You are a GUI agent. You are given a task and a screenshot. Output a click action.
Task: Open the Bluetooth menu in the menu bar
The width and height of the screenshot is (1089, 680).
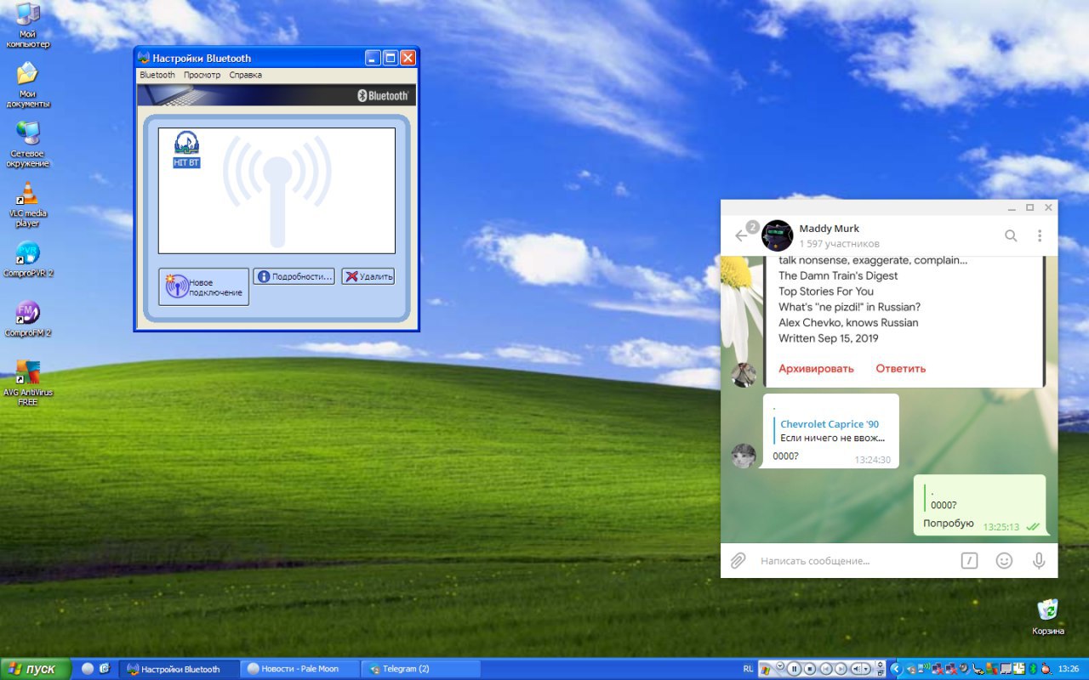pos(157,75)
